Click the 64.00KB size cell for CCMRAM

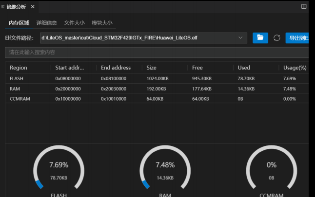pos(155,99)
